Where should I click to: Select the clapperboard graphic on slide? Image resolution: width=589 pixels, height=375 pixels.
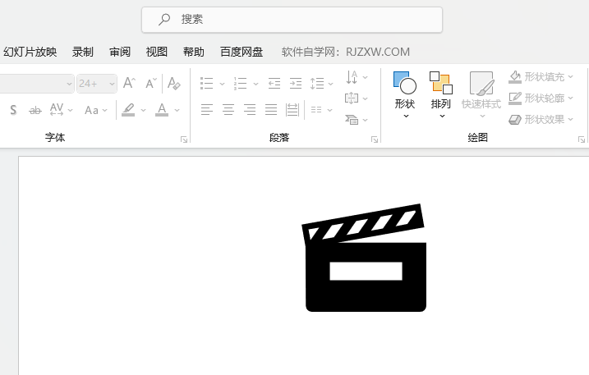coord(364,258)
